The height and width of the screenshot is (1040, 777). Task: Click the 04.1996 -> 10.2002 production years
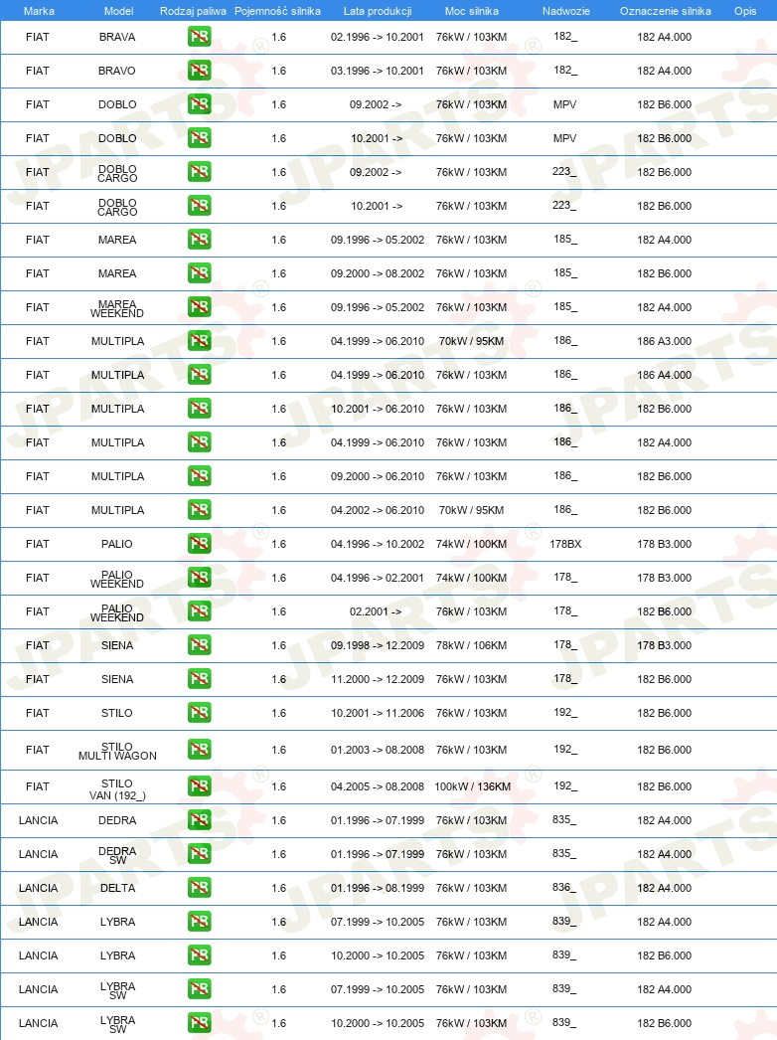click(378, 545)
